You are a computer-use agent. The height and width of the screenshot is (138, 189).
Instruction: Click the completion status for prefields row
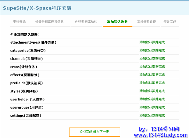pos(152,83)
